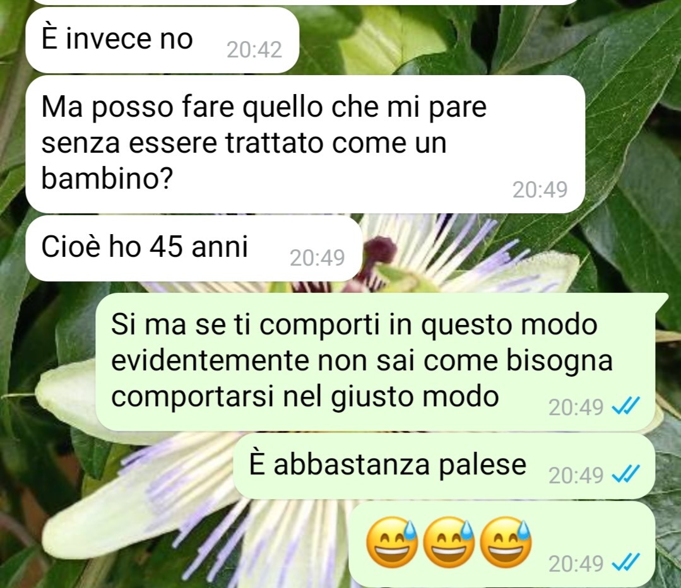Screen dimensions: 681x588
Task: Click double check beside 'comportarsi nel giusto modo'
Action: 625,407
